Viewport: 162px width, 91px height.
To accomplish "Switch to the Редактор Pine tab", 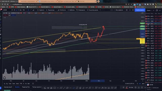I will 26,87.
